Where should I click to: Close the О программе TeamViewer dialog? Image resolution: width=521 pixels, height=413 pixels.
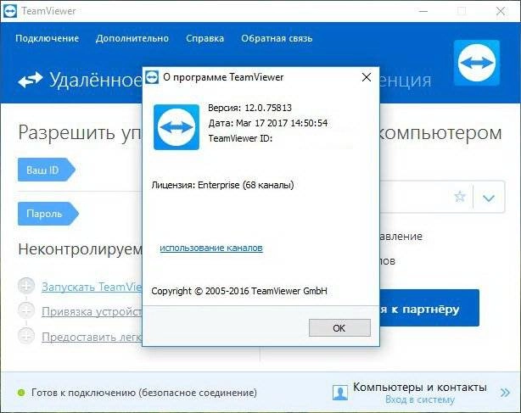367,77
